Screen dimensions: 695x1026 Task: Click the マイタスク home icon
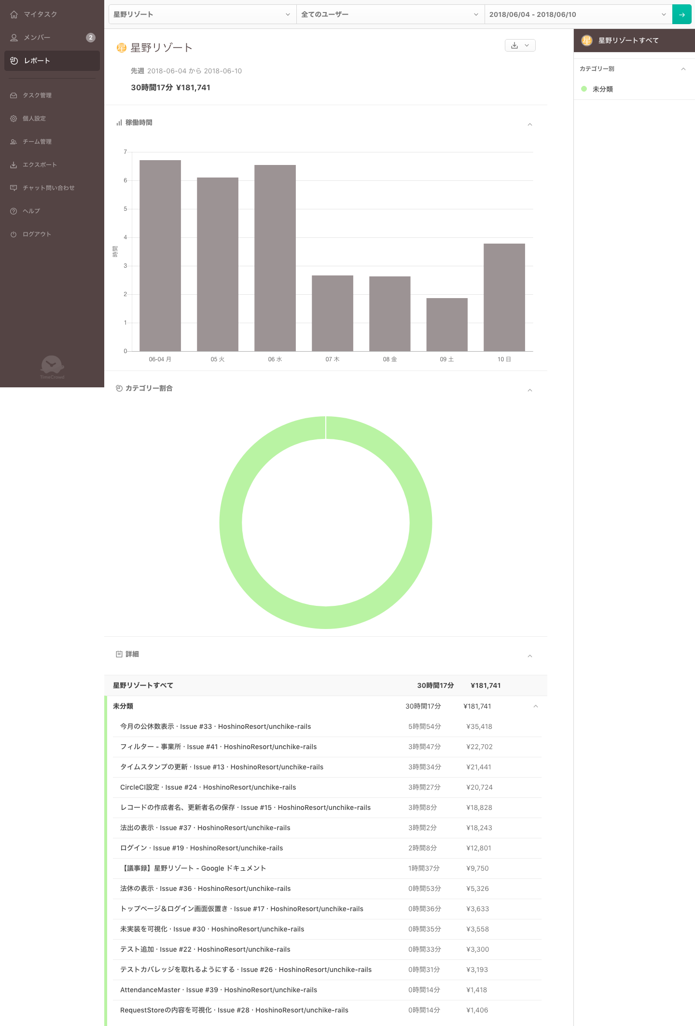pyautogui.click(x=14, y=14)
